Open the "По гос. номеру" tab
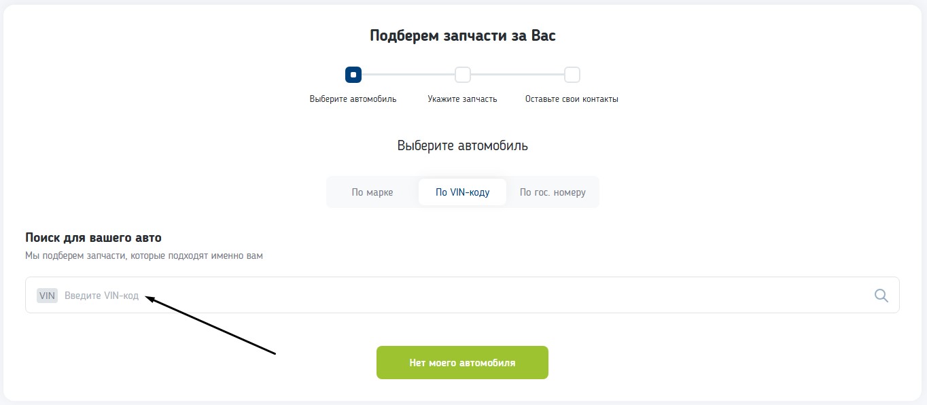The height and width of the screenshot is (405, 927). [553, 192]
